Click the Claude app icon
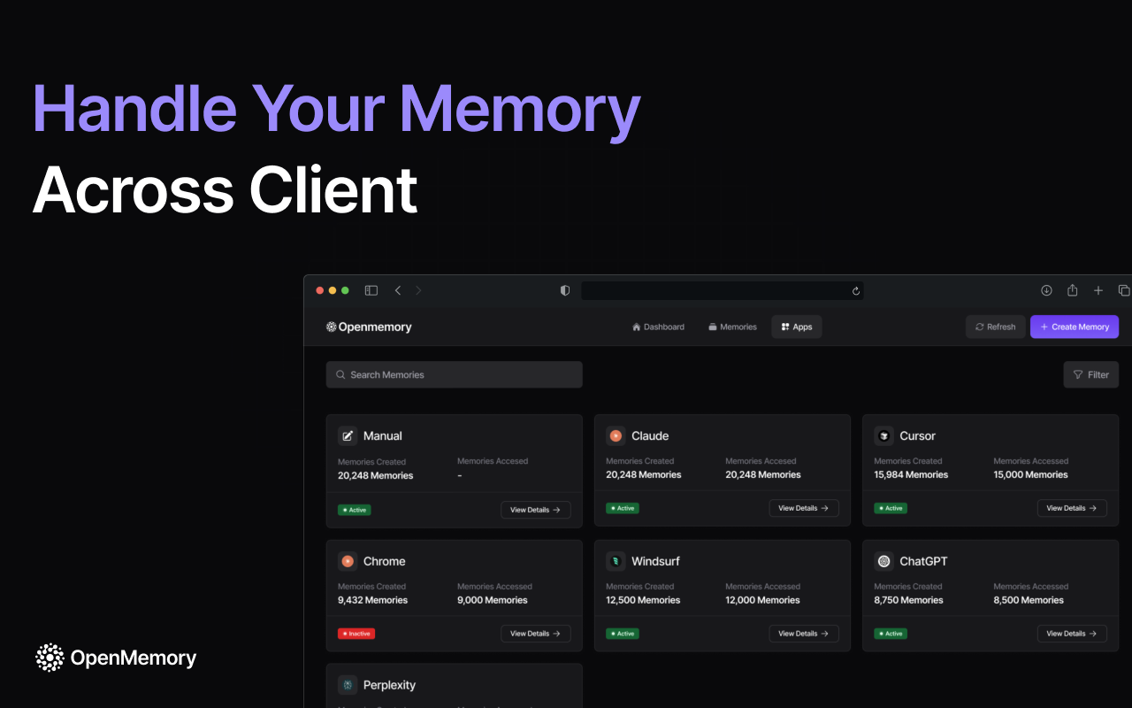 pos(616,435)
